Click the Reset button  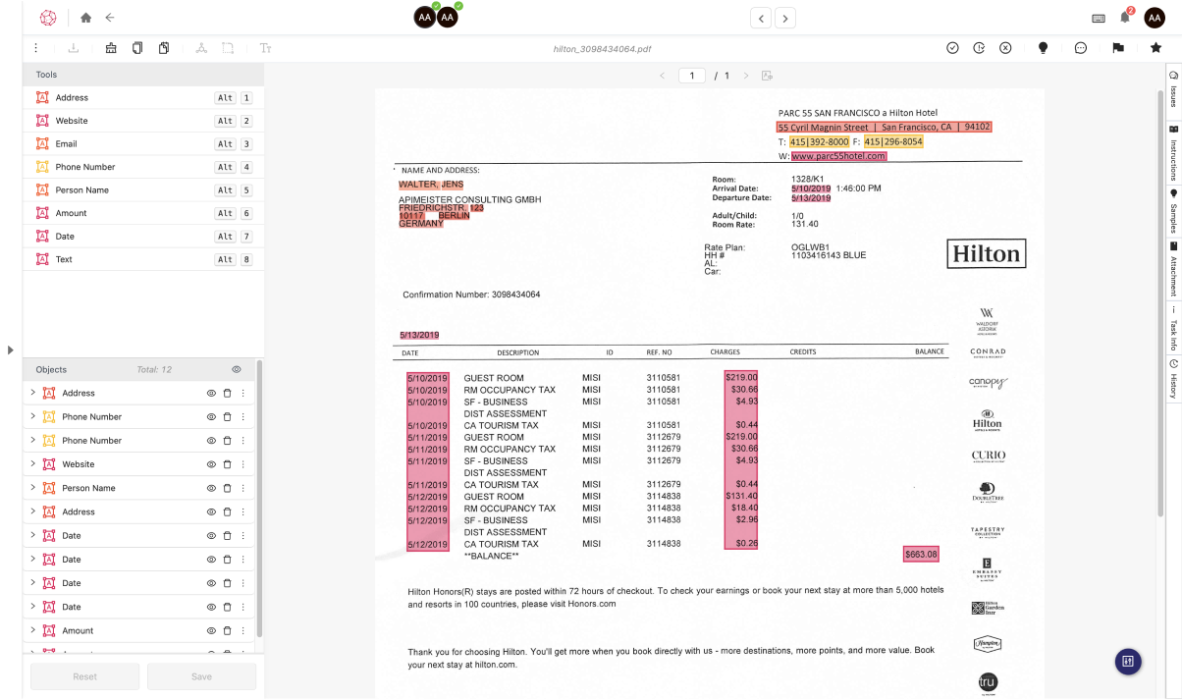pyautogui.click(x=85, y=676)
